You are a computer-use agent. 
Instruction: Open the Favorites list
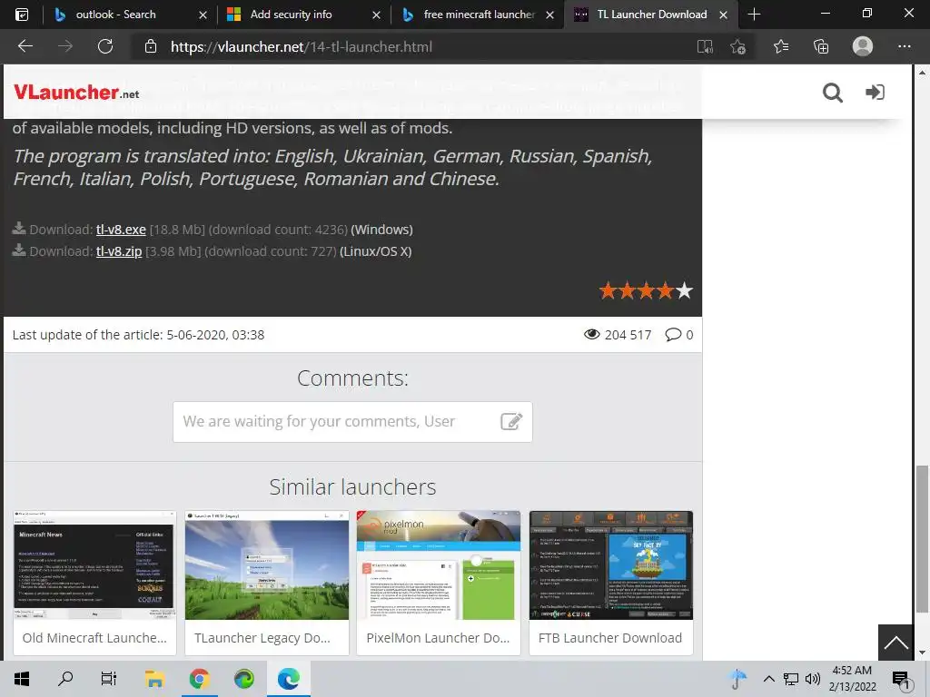[781, 46]
